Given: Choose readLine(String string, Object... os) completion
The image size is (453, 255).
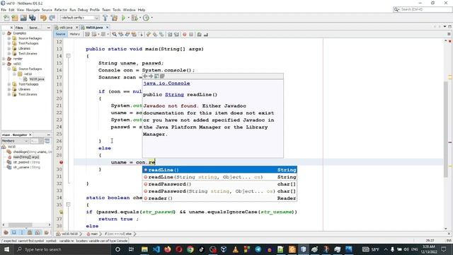Looking at the screenshot, I should click(x=219, y=177).
